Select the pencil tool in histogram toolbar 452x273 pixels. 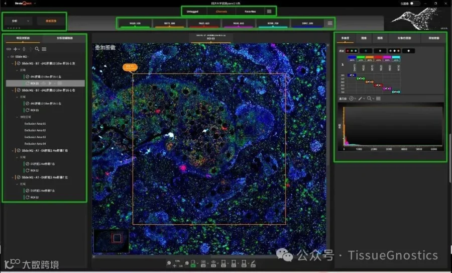[360, 99]
